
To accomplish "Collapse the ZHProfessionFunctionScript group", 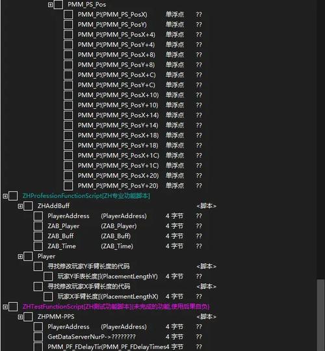I will click(5, 196).
